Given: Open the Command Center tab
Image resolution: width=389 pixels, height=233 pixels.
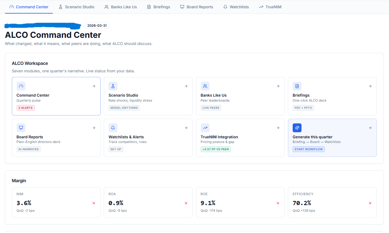Looking at the screenshot, I should [29, 7].
